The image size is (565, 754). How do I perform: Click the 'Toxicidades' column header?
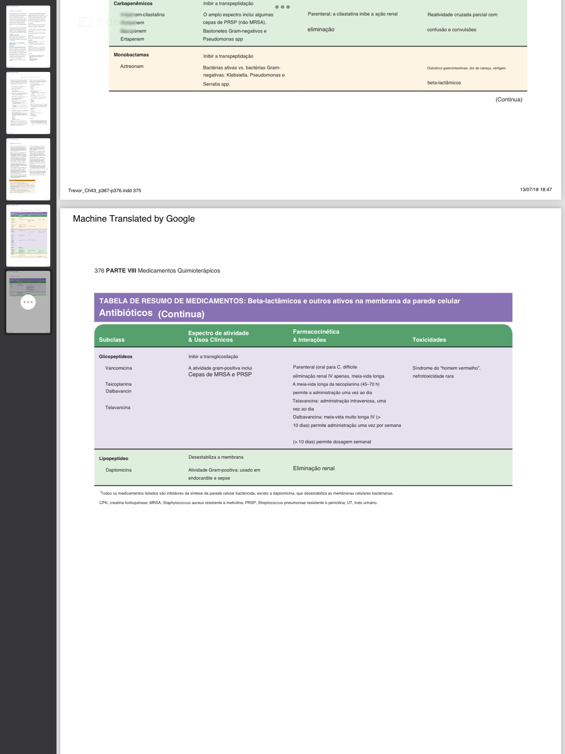point(429,340)
